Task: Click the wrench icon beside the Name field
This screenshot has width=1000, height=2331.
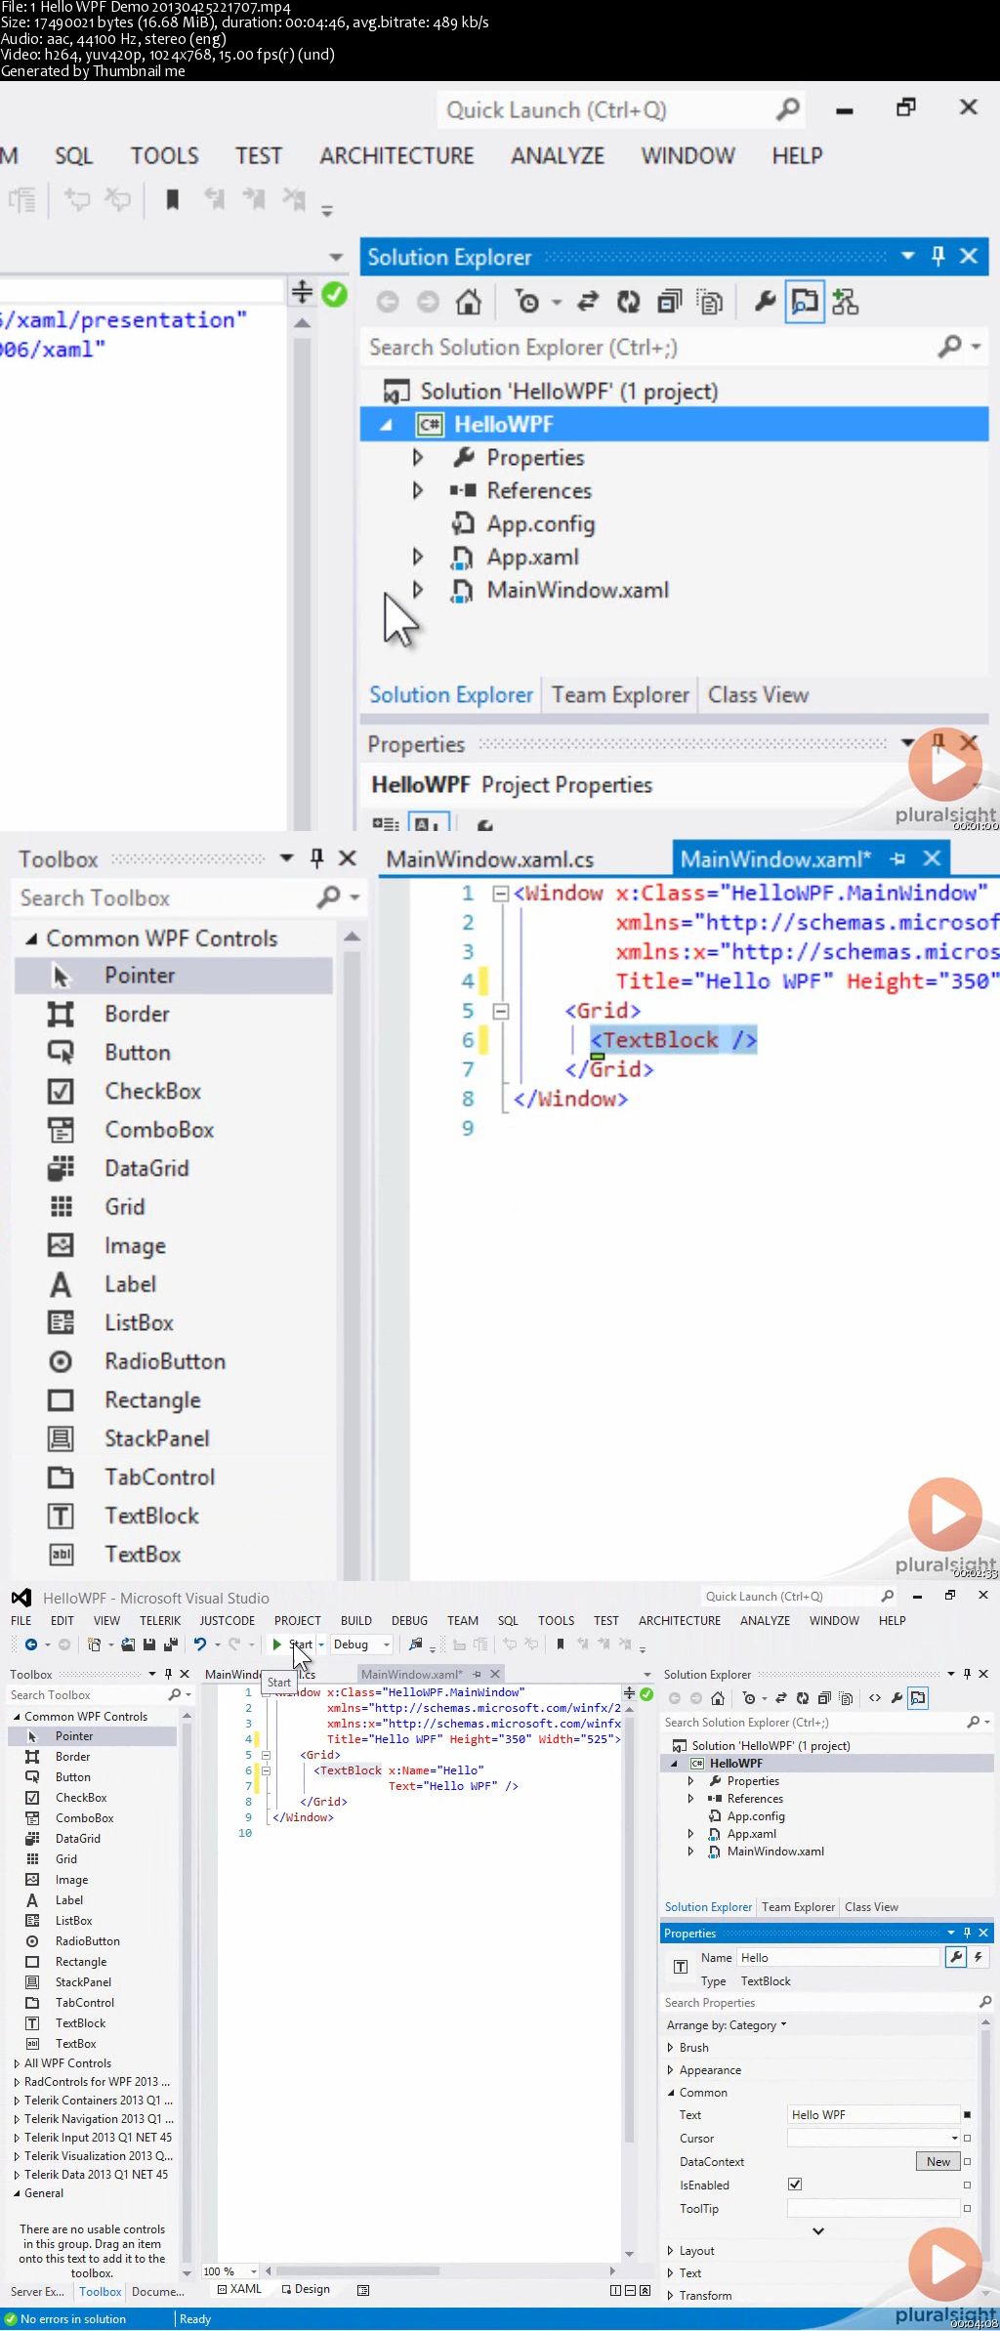Action: click(x=956, y=1957)
